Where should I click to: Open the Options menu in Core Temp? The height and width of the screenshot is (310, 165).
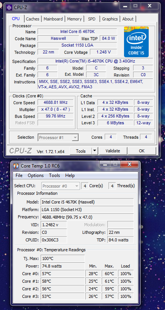tap(36, 175)
